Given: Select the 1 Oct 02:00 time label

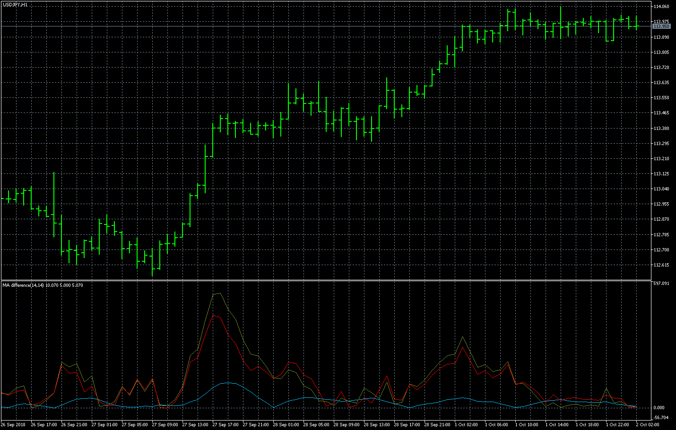Looking at the screenshot, I should pyautogui.click(x=468, y=425).
